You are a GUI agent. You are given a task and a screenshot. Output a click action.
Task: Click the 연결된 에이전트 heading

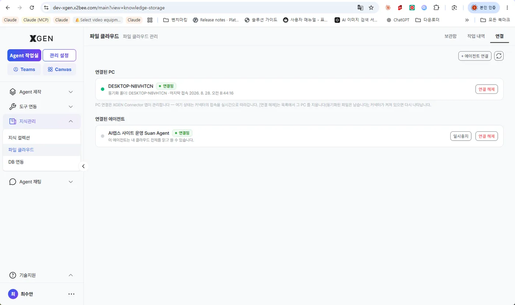[x=110, y=119]
